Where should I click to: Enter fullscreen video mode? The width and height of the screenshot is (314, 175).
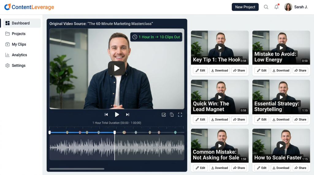click(180, 115)
